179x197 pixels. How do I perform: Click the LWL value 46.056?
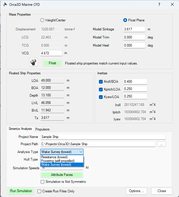(x=52, y=103)
